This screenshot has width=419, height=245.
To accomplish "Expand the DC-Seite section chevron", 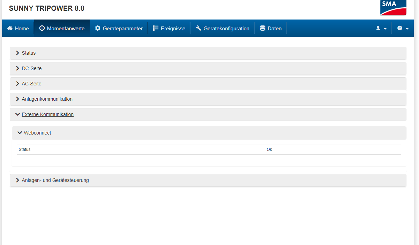I will (x=17, y=68).
